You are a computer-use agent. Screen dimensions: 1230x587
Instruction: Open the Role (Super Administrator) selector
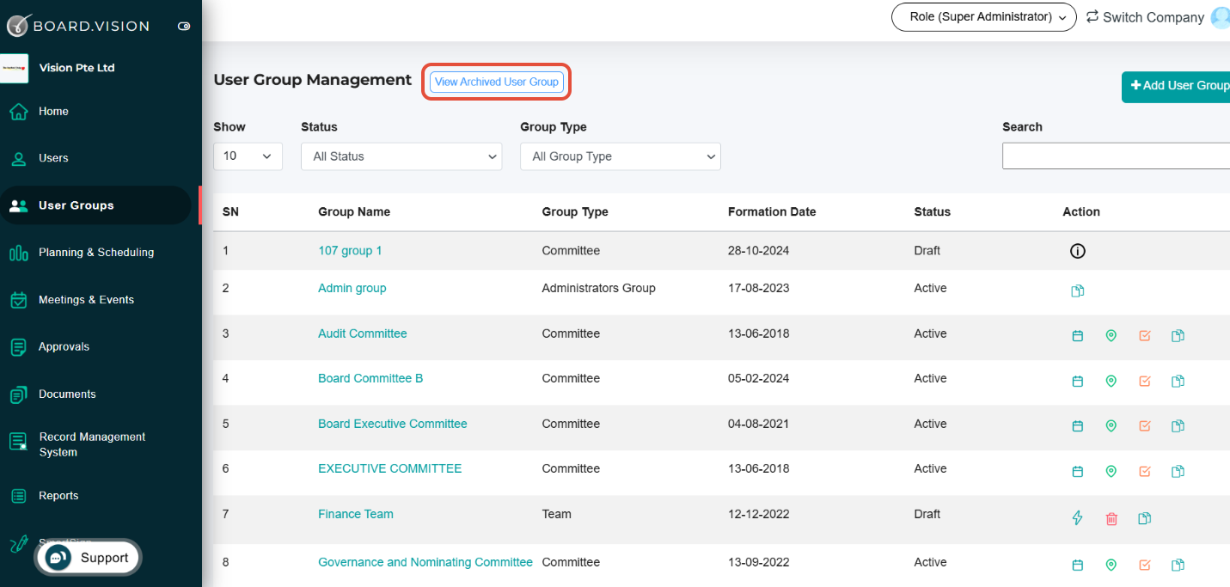(983, 17)
